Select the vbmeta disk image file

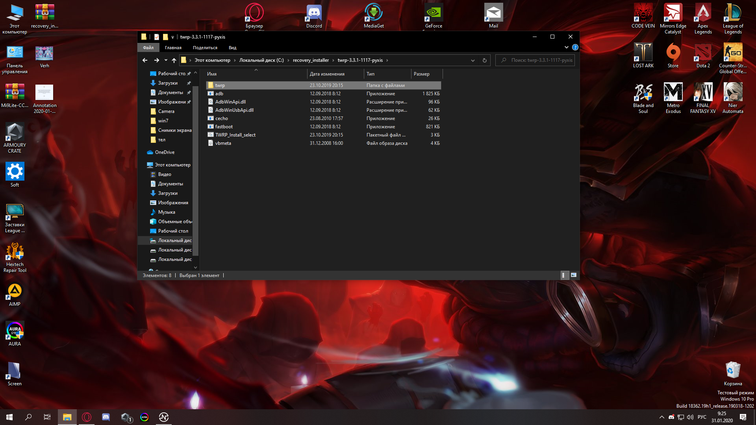click(323, 143)
